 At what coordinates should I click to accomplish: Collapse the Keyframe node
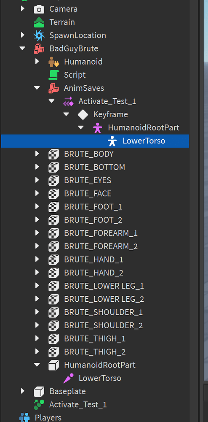pos(66,114)
